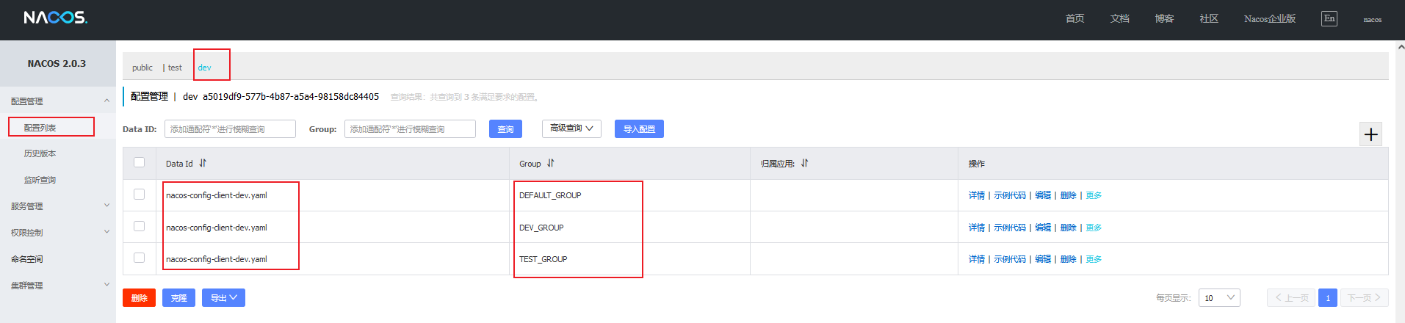Check the box for the TEST_GROUP row
The width and height of the screenshot is (1405, 323).
[x=139, y=258]
